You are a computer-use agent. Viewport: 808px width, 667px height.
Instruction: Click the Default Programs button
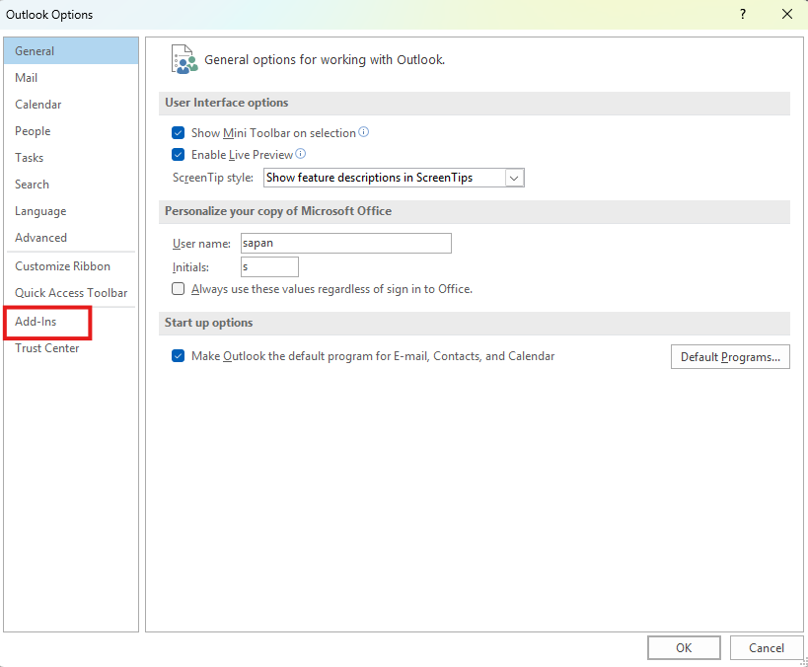pos(729,357)
